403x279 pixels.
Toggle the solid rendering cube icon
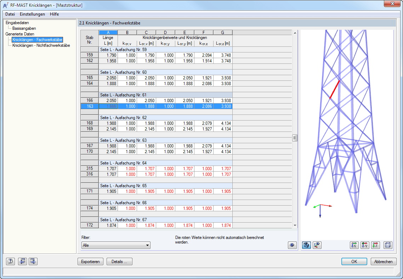pyautogui.click(x=306, y=245)
